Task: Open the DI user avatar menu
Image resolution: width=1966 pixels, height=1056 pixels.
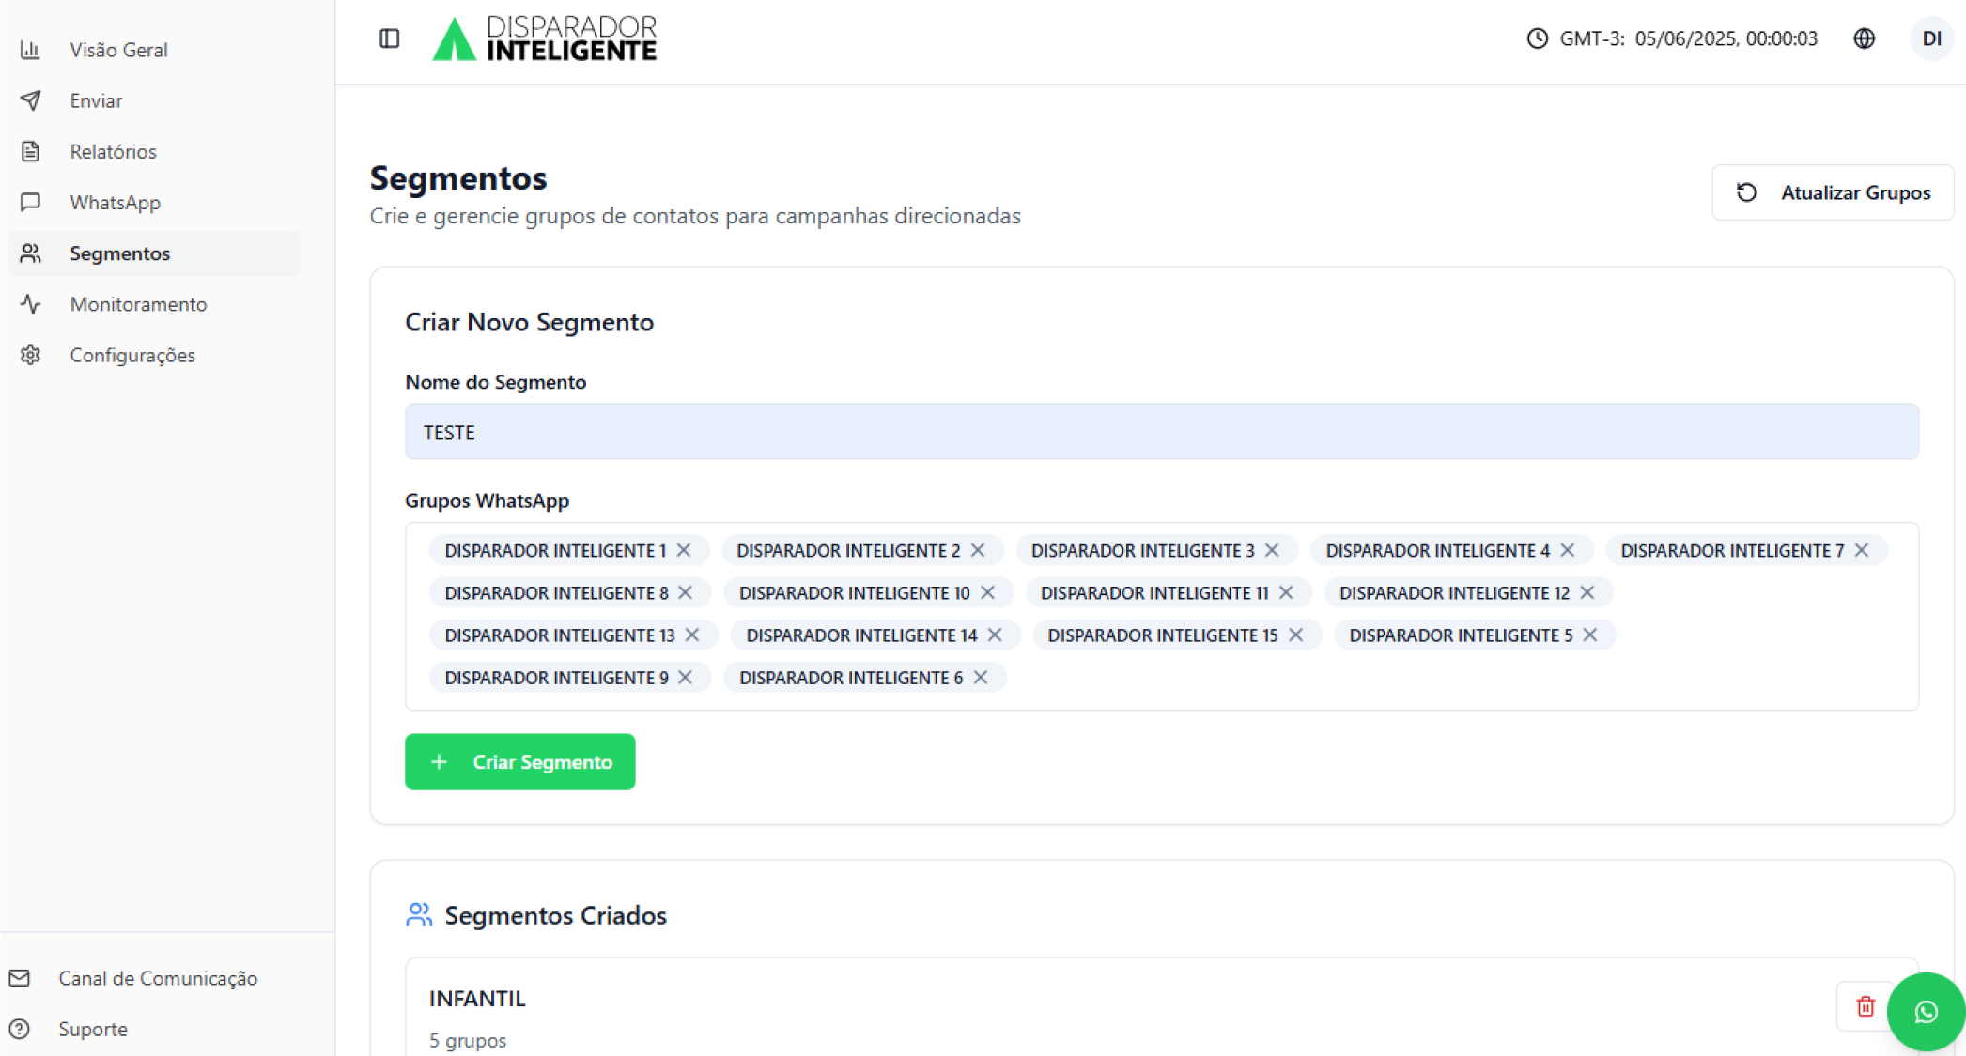Action: 1932,38
